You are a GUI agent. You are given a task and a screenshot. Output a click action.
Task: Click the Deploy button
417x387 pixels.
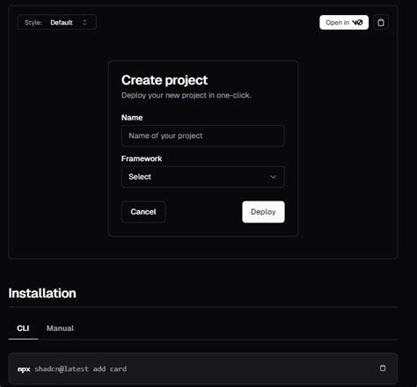(263, 212)
